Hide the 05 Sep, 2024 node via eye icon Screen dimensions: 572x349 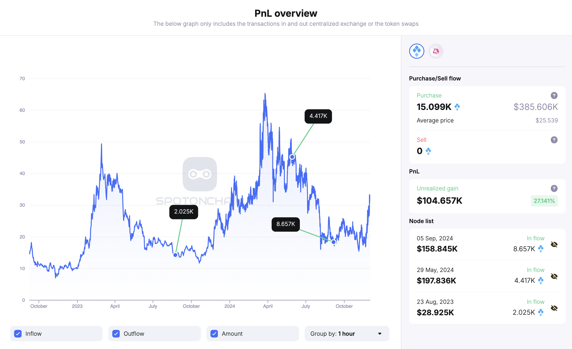click(x=554, y=245)
